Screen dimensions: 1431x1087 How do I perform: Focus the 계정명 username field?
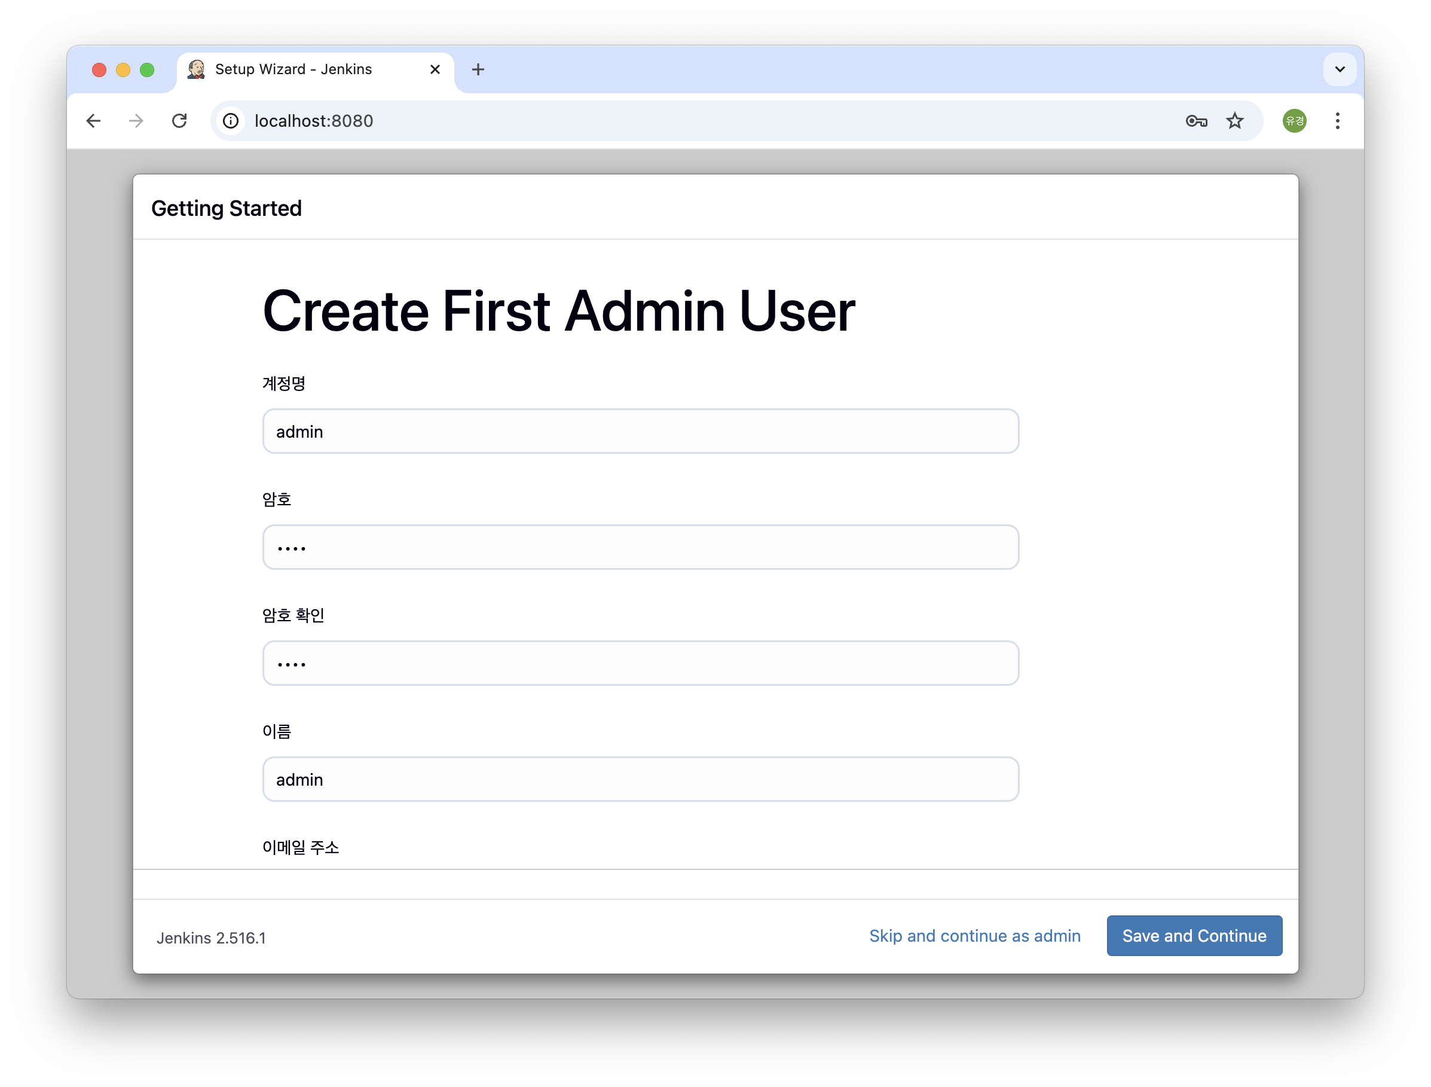640,432
